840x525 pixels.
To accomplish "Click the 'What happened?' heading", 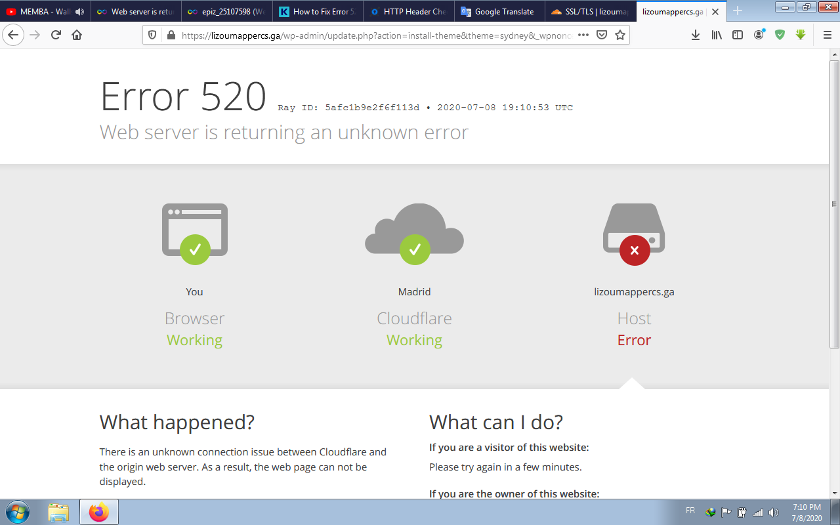I will tap(177, 422).
